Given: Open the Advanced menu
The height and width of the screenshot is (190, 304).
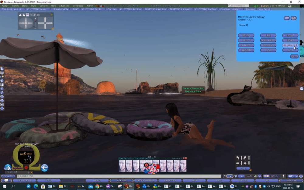Looking at the screenshot, I should pos(64,6).
